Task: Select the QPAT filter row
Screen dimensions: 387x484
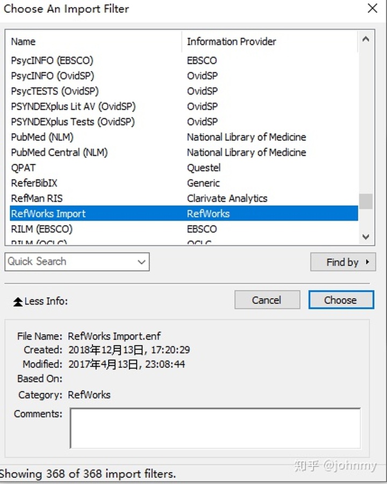Action: (184, 168)
